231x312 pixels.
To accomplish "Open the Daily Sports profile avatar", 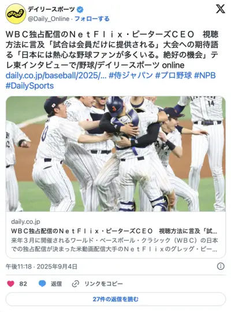I will (x=16, y=14).
